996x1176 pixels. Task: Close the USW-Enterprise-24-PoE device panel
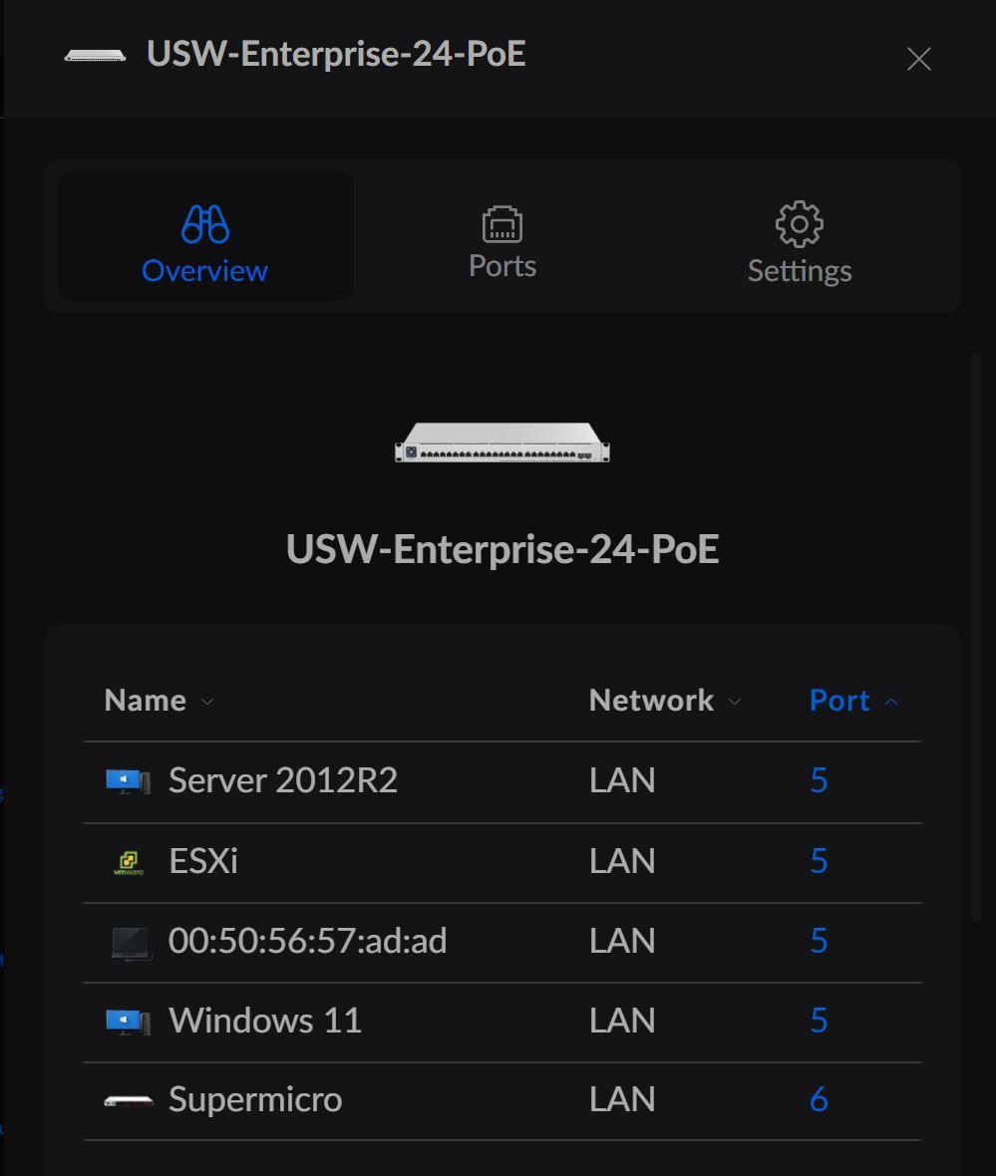[x=918, y=59]
